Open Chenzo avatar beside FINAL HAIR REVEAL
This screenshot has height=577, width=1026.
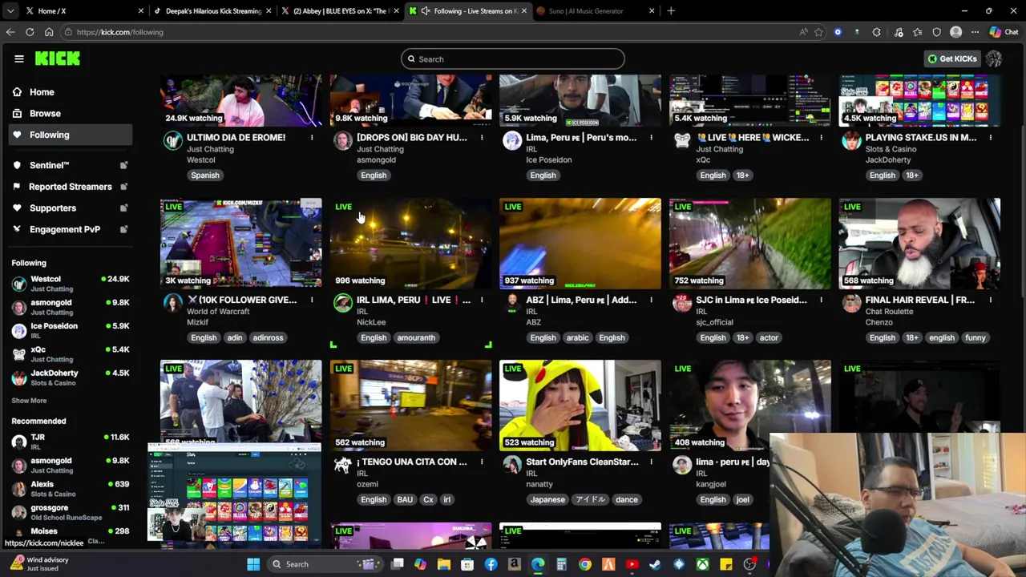click(x=851, y=304)
